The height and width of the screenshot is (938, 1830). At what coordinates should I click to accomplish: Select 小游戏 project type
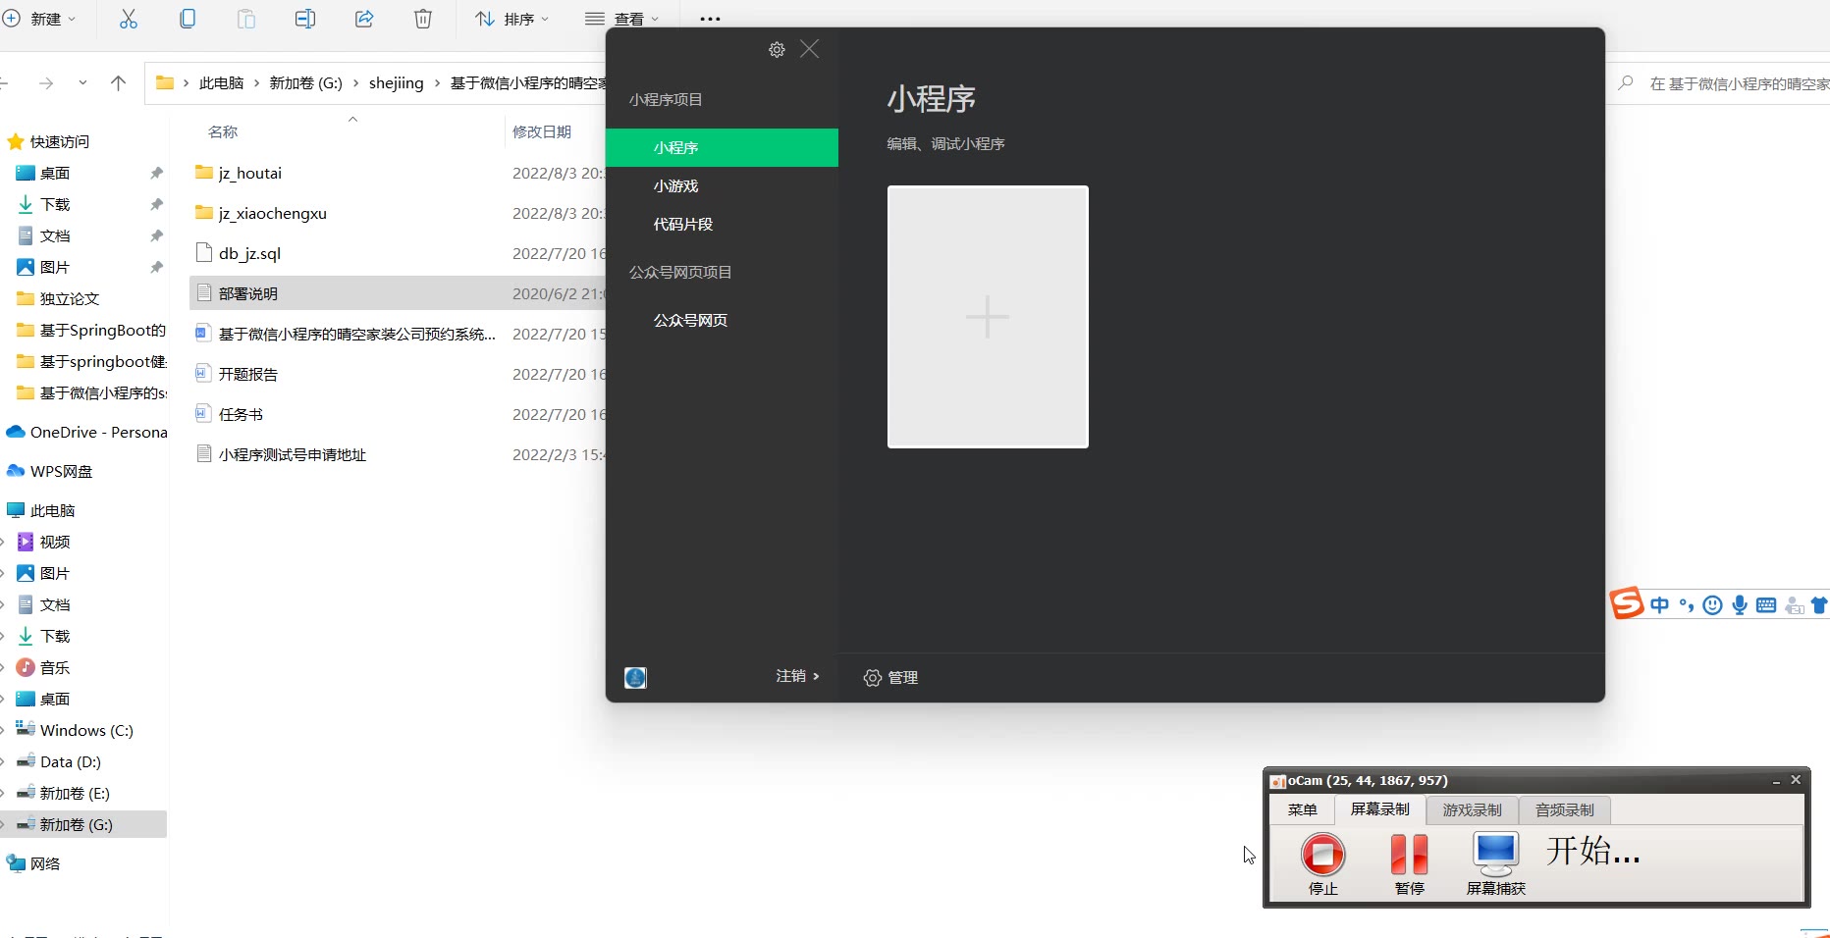pos(675,185)
